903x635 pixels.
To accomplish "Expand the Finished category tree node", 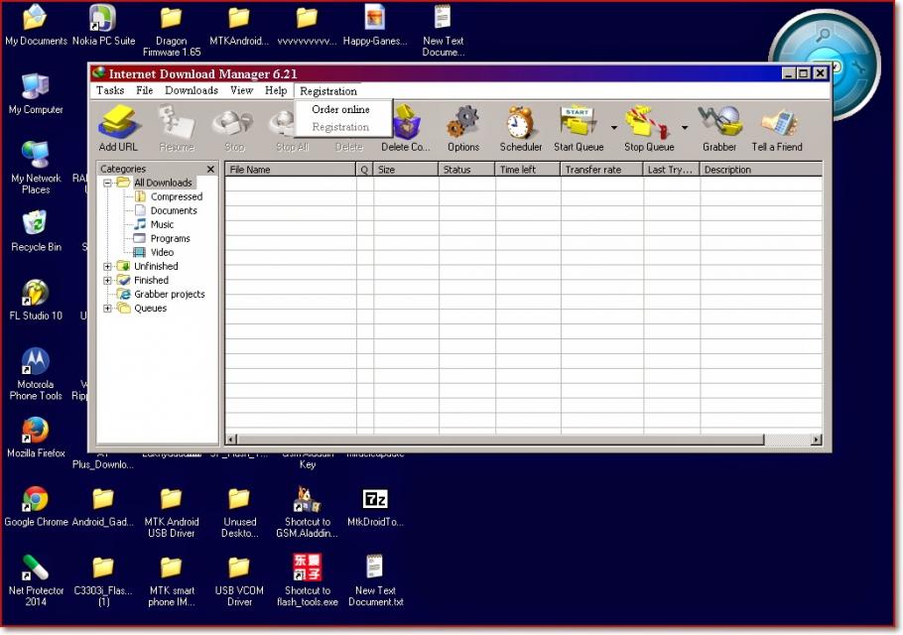I will pos(108,280).
